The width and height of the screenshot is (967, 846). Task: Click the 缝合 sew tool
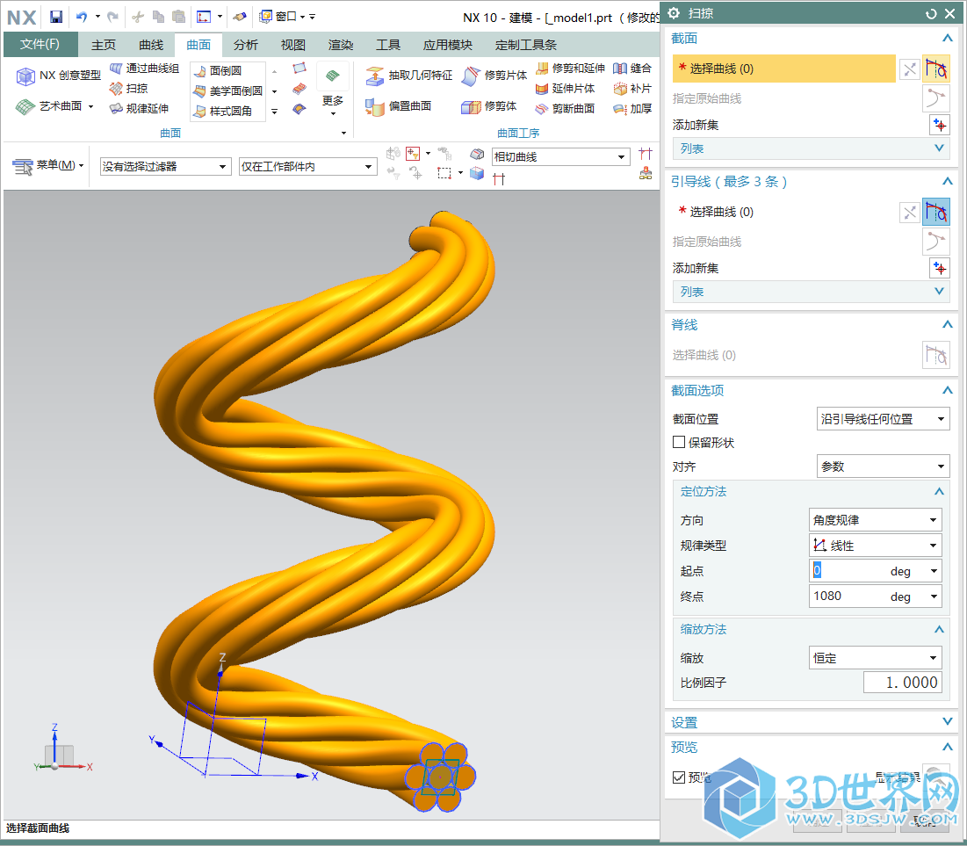tap(632, 69)
